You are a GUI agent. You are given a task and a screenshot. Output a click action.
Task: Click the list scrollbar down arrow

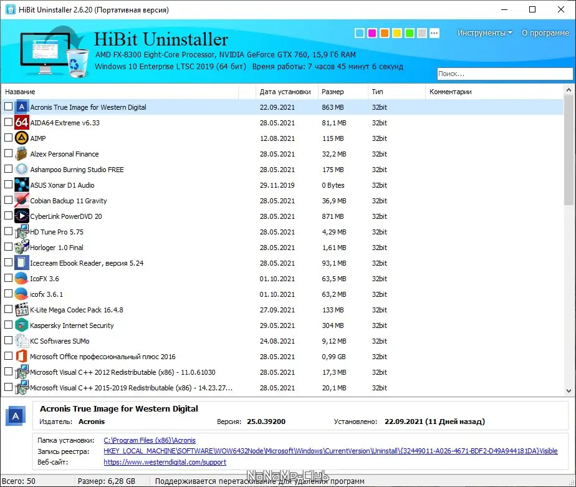[569, 391]
